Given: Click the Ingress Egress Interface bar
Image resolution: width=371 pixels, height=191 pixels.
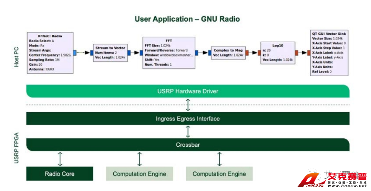Looking at the screenshot, I should point(188,119).
